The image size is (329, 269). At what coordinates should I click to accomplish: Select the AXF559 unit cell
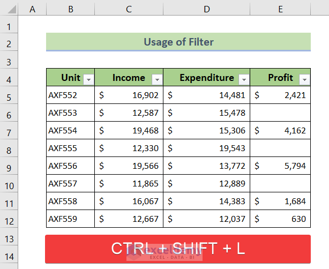pos(70,219)
